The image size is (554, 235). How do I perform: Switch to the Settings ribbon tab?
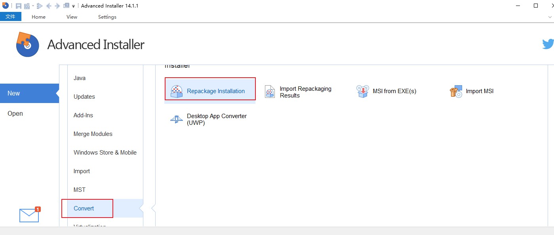(107, 17)
